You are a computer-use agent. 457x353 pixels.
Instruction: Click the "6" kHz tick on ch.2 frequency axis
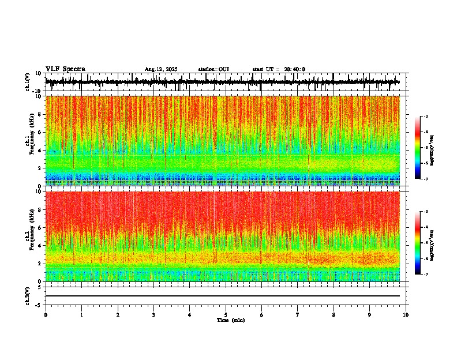pyautogui.click(x=40, y=228)
